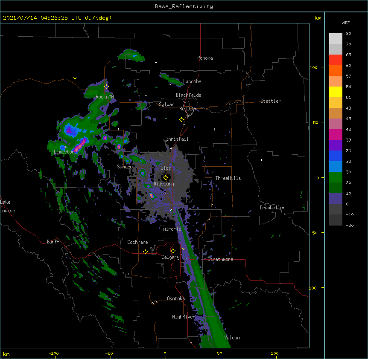The width and height of the screenshot is (368, 359).
Task: Click the yellow diamond marker south of RedDeer
Action: [x=181, y=120]
